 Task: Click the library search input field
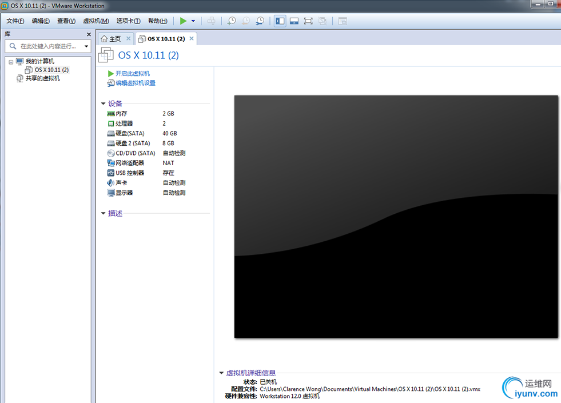click(x=47, y=46)
